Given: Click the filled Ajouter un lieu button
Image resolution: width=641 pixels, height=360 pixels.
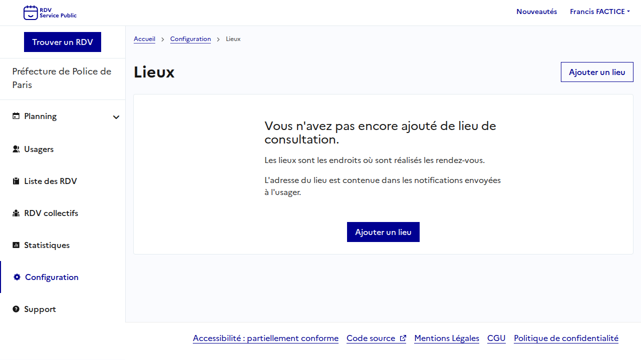Looking at the screenshot, I should 383,232.
